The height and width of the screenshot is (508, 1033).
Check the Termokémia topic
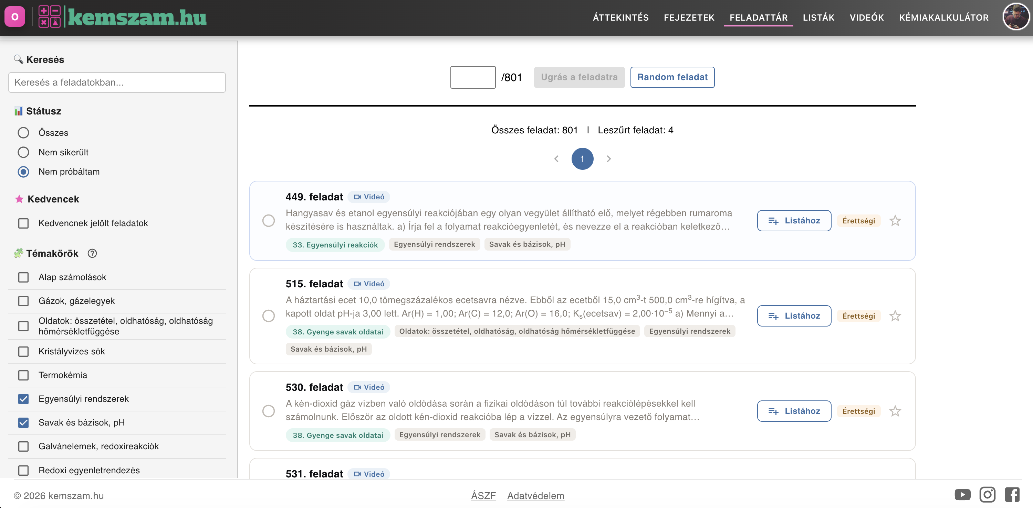tap(23, 375)
